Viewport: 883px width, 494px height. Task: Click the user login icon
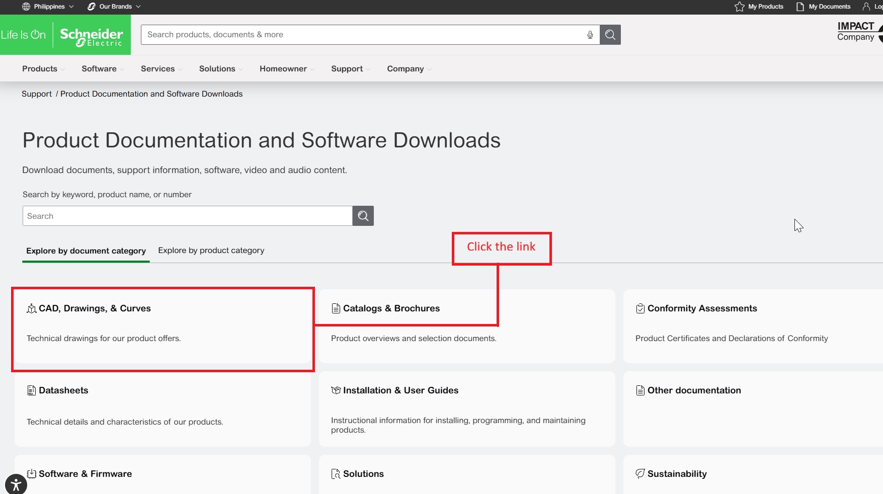pyautogui.click(x=866, y=7)
